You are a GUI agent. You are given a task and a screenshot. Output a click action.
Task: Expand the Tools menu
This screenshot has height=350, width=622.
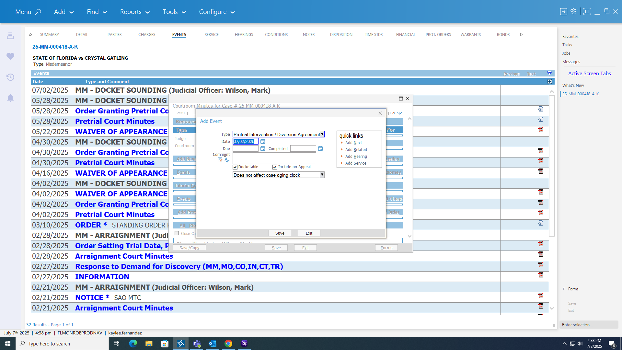pos(174,12)
